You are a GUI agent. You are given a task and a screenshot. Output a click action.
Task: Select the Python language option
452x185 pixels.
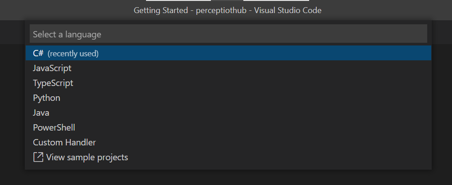47,98
